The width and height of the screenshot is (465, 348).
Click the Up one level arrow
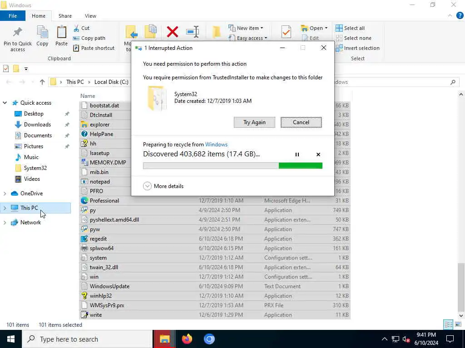[x=42, y=82]
